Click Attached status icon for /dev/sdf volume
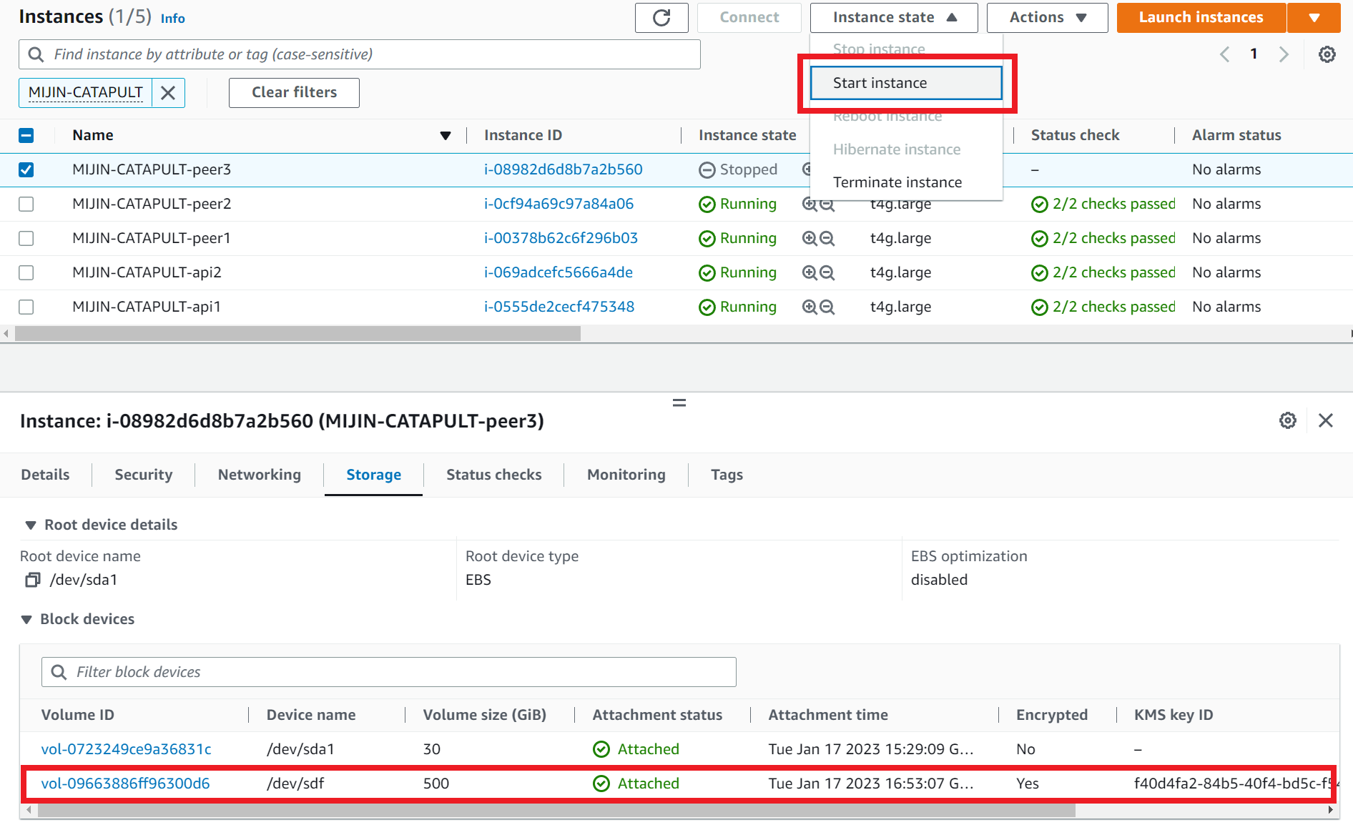This screenshot has height=830, width=1353. 601,784
